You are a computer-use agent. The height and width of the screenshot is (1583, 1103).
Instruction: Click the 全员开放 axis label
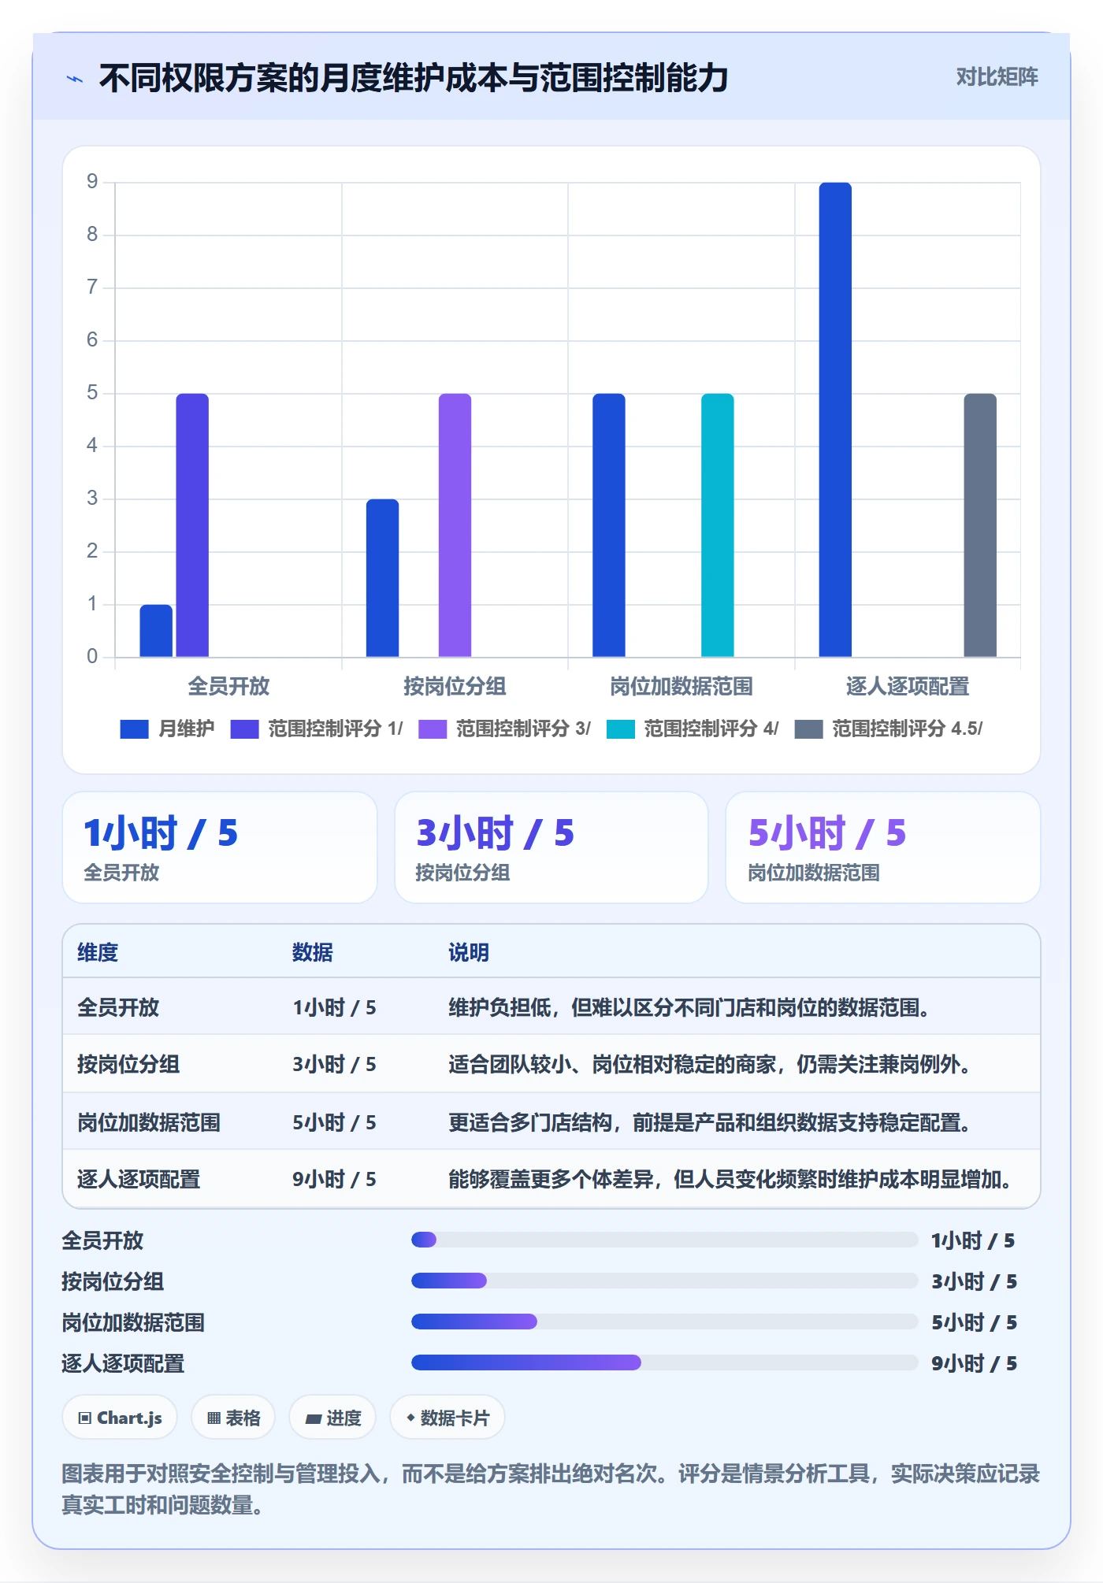click(228, 686)
